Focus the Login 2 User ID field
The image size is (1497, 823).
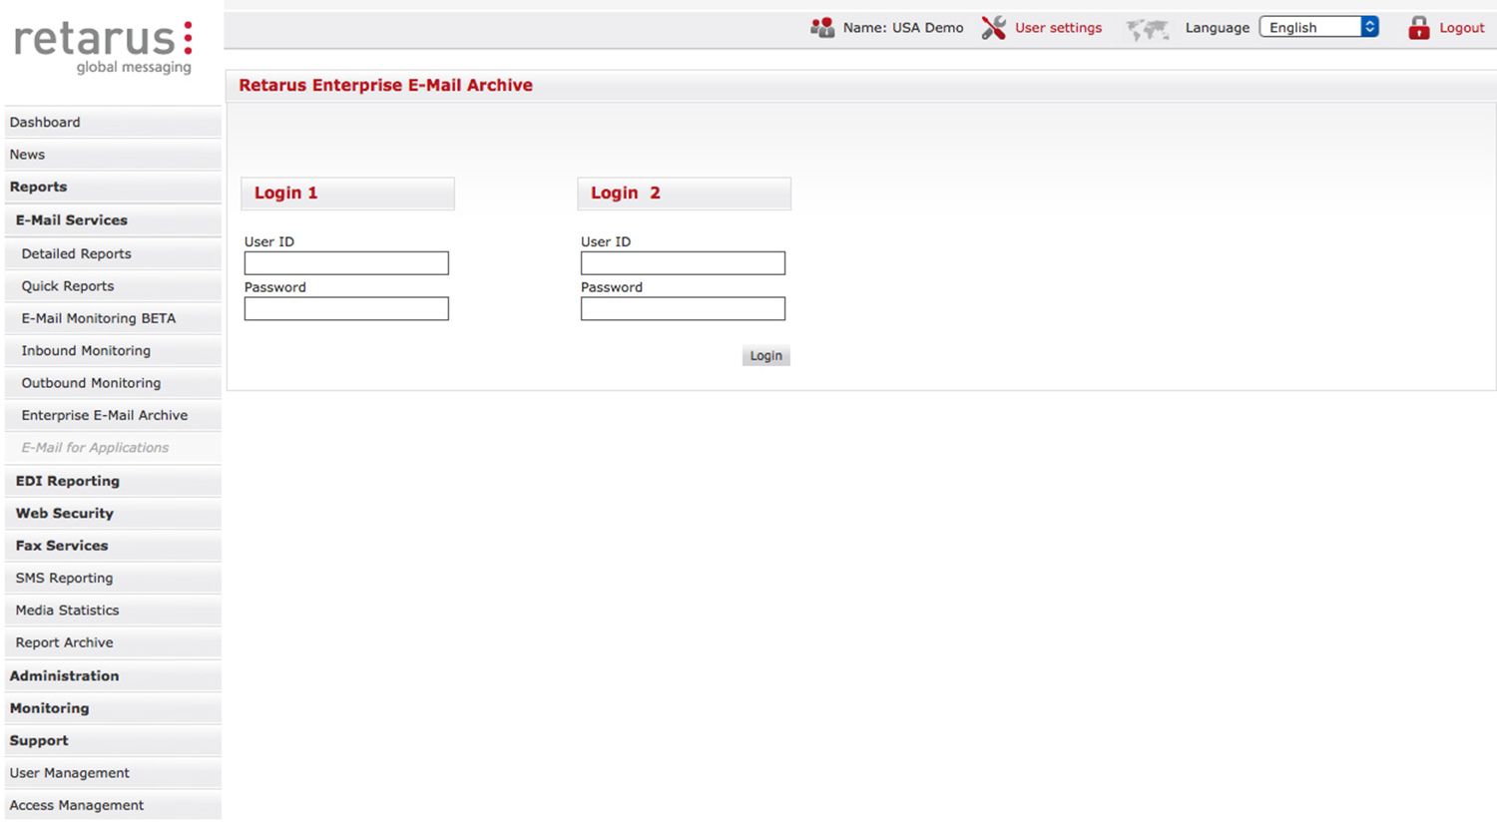click(683, 263)
